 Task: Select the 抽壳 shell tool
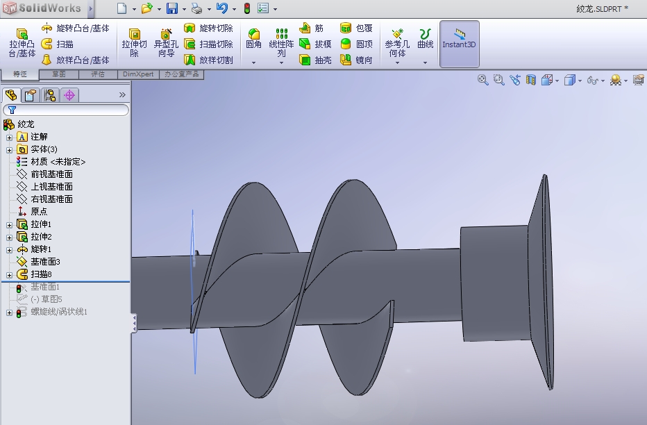pyautogui.click(x=315, y=60)
